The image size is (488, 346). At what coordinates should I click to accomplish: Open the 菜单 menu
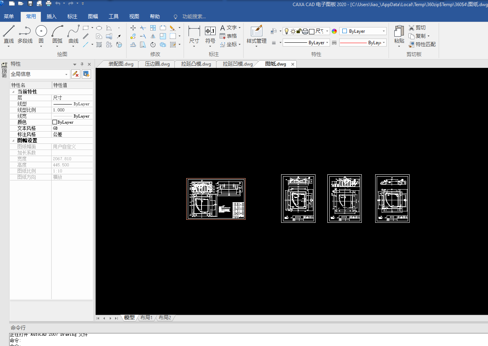pos(9,16)
